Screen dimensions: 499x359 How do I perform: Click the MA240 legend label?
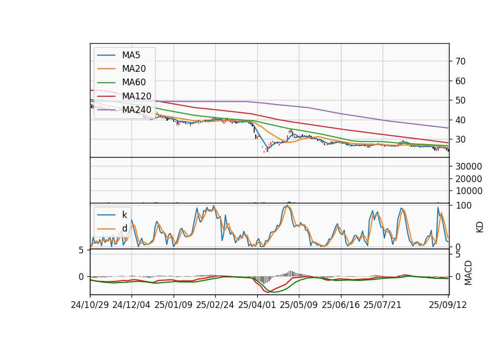point(137,110)
